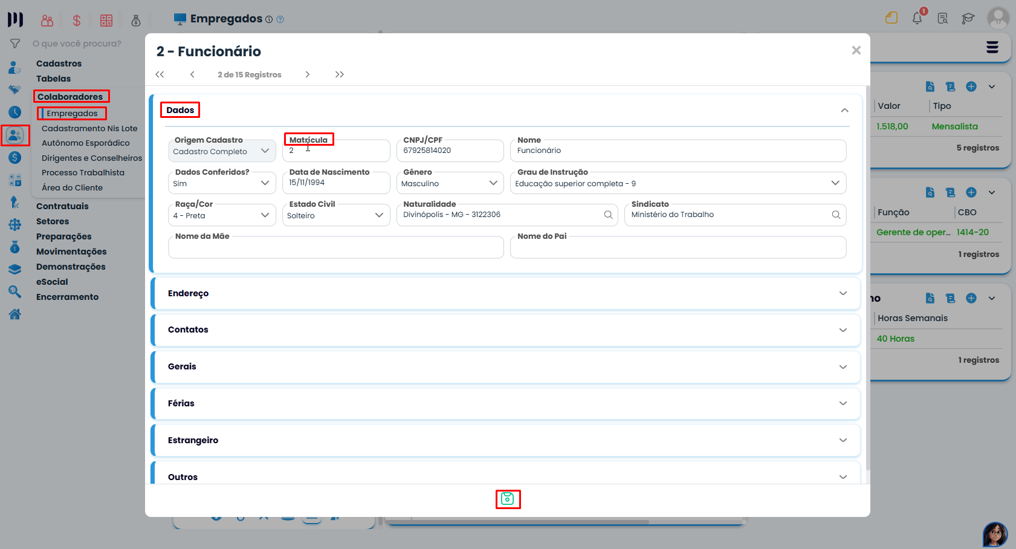Open the money bag module in top bar
This screenshot has width=1016, height=549.
[136, 21]
